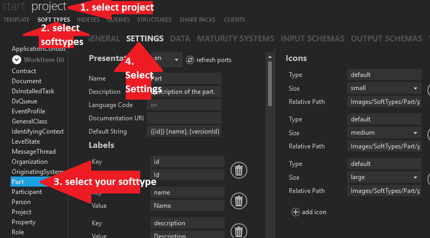Click the Type field above small Size

[x=384, y=75]
